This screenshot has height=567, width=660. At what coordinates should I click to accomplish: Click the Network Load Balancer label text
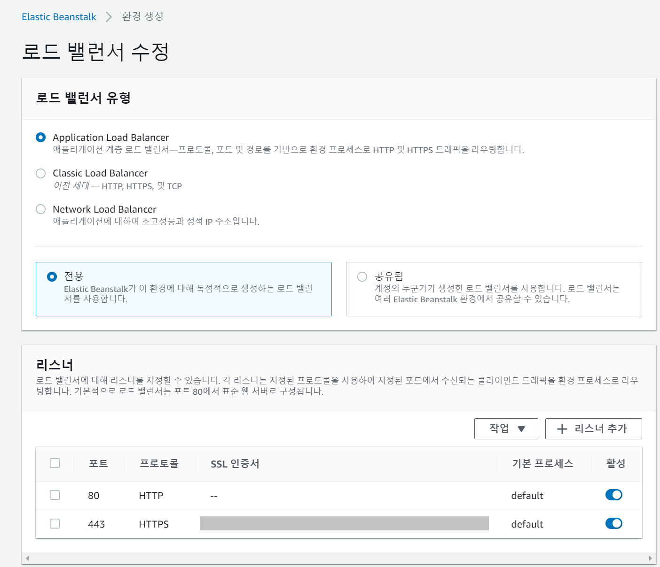[104, 209]
